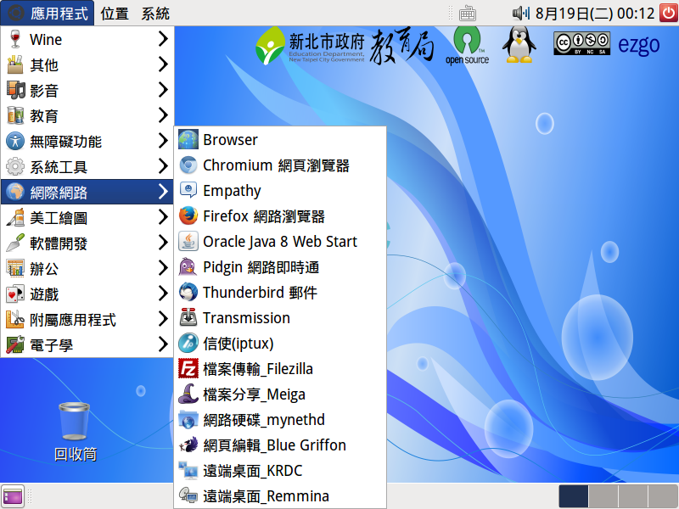
Task: Start Pidgin using its purple bird icon
Action: click(188, 267)
